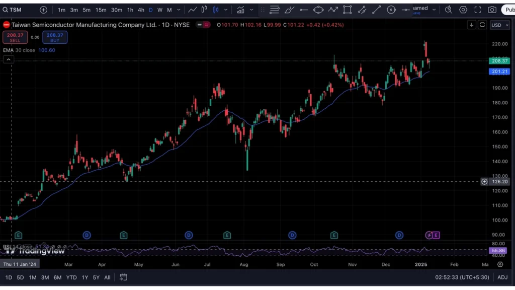Viewport: 515px width, 290px height.
Task: Select the Horizontal line drawing tool
Action: click(304, 10)
